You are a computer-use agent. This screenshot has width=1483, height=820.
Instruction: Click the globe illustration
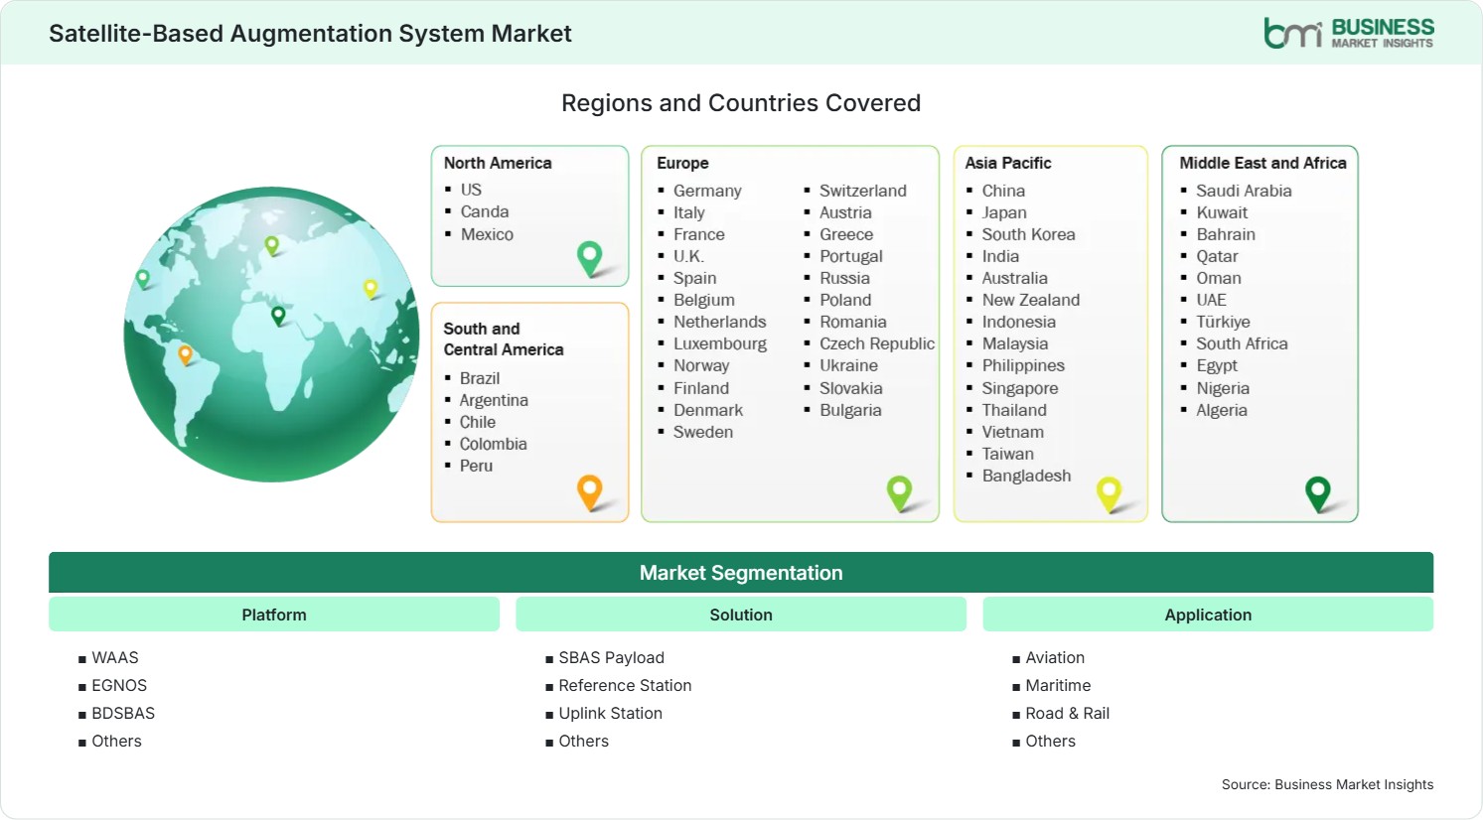(271, 335)
